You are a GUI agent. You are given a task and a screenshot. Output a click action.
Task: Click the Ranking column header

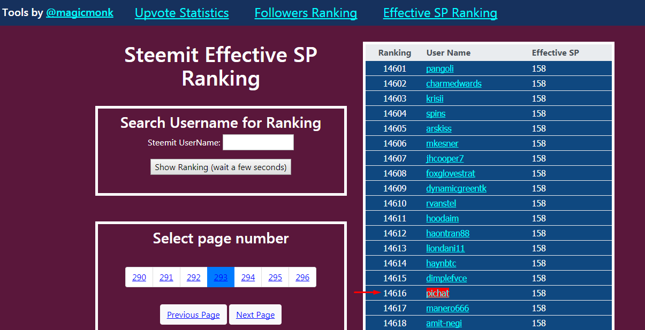pyautogui.click(x=394, y=52)
